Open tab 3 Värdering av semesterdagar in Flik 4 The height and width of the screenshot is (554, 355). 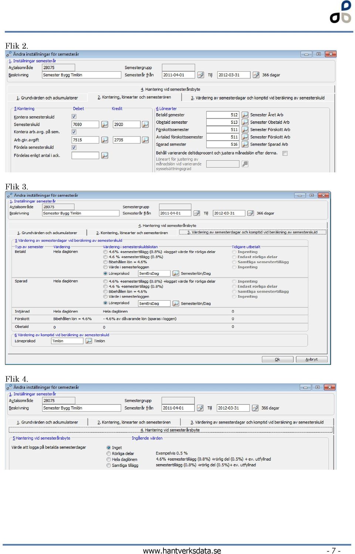click(x=257, y=422)
